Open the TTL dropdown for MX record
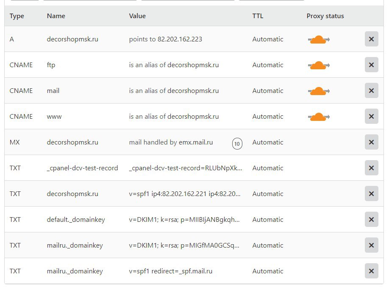389x289 pixels. [x=268, y=142]
